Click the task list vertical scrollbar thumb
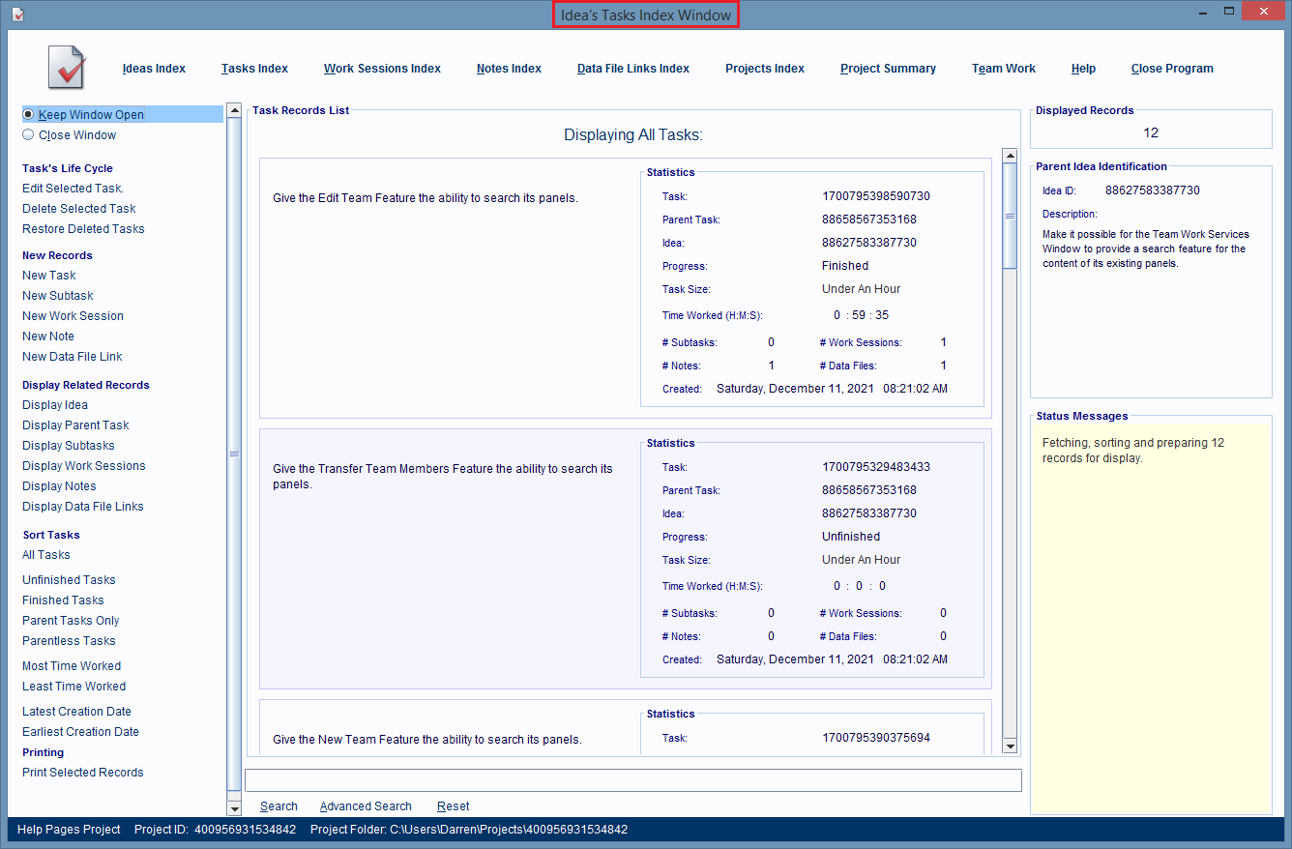 pyautogui.click(x=1010, y=216)
